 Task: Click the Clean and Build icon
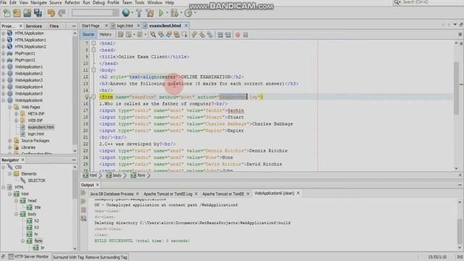pyautogui.click(x=150, y=13)
